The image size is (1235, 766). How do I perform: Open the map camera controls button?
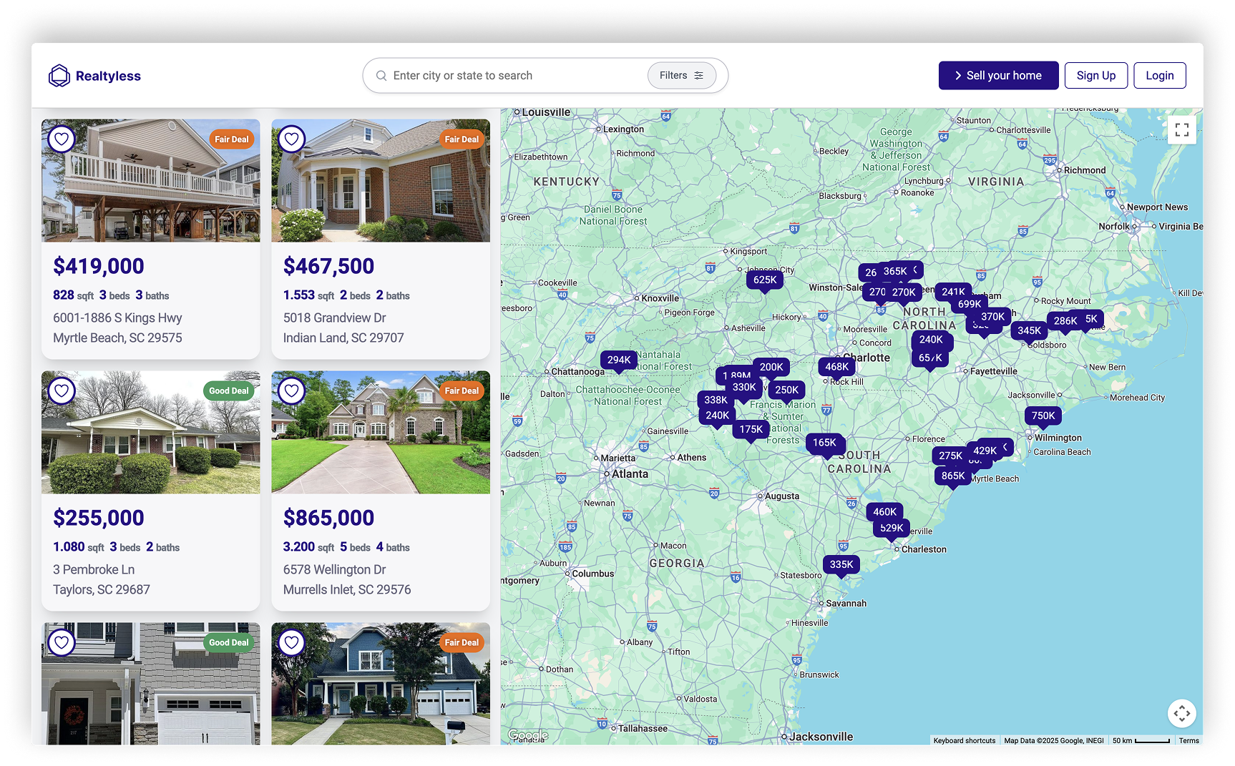click(1182, 713)
